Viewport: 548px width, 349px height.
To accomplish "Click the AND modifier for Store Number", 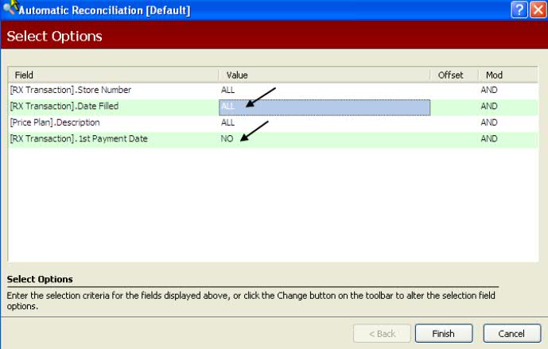I will pos(489,90).
